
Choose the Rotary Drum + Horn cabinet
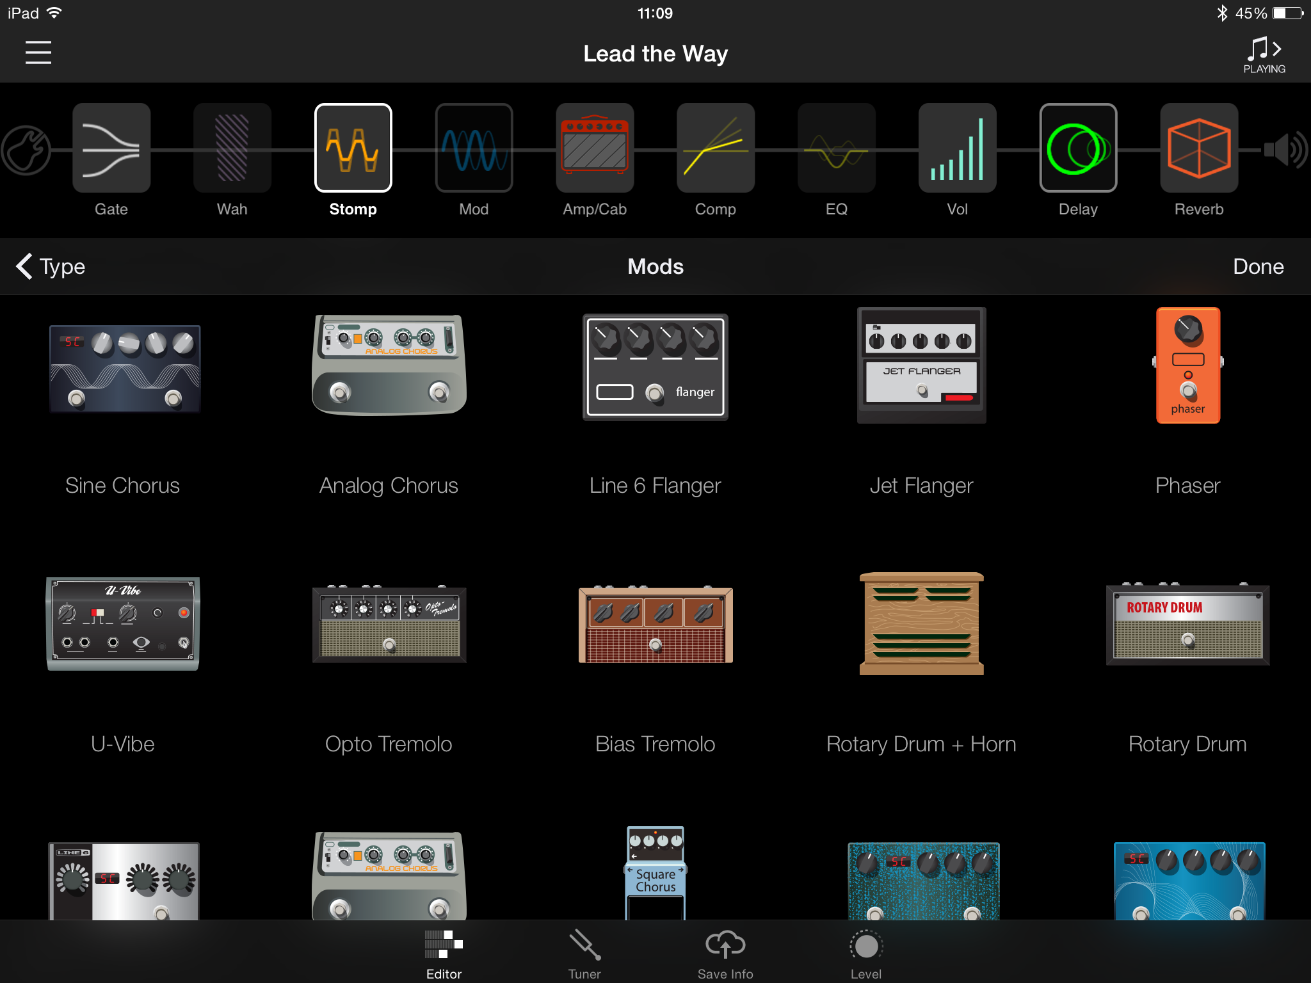922,624
